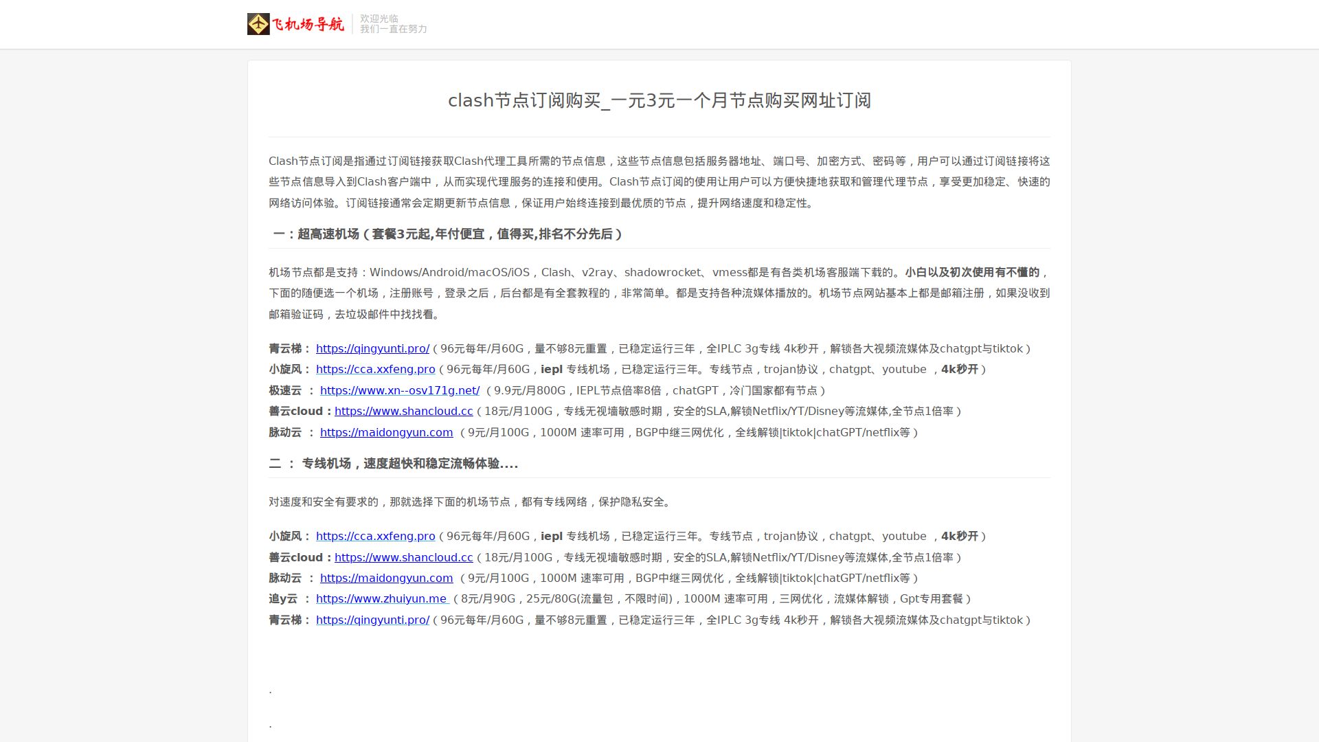1319x742 pixels.
Task: Click the airplane logo icon in header
Action: pos(258,24)
